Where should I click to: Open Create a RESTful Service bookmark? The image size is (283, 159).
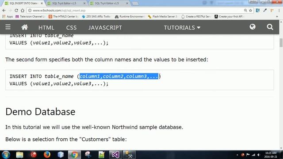pos(196,17)
